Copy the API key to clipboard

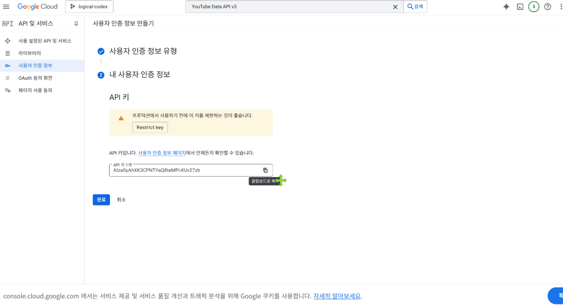(265, 170)
